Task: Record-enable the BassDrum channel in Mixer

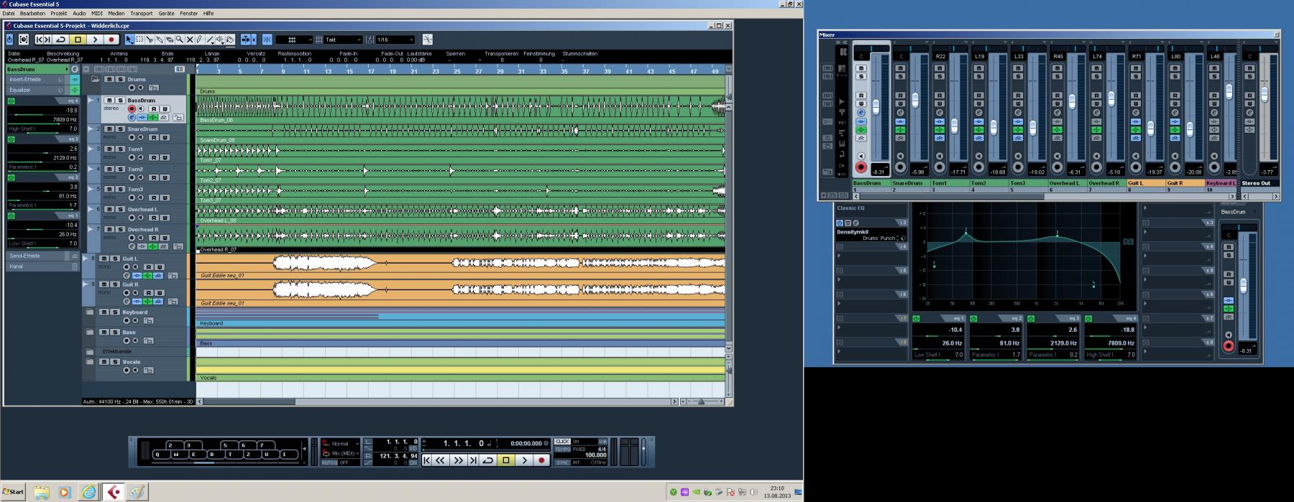Action: (x=861, y=167)
